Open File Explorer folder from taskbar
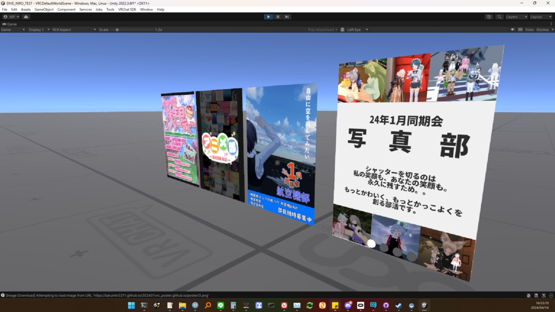The height and width of the screenshot is (312, 555). coord(182,305)
